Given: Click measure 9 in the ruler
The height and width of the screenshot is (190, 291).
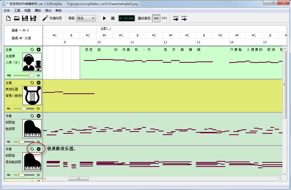Looking at the screenshot, I should (x=65, y=42).
